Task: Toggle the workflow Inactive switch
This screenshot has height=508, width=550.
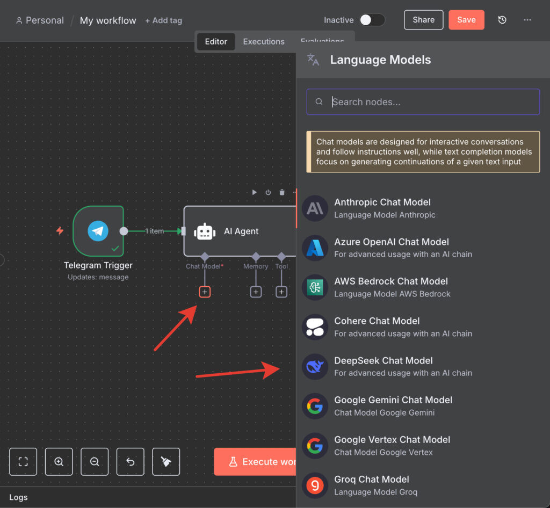Action: [372, 20]
